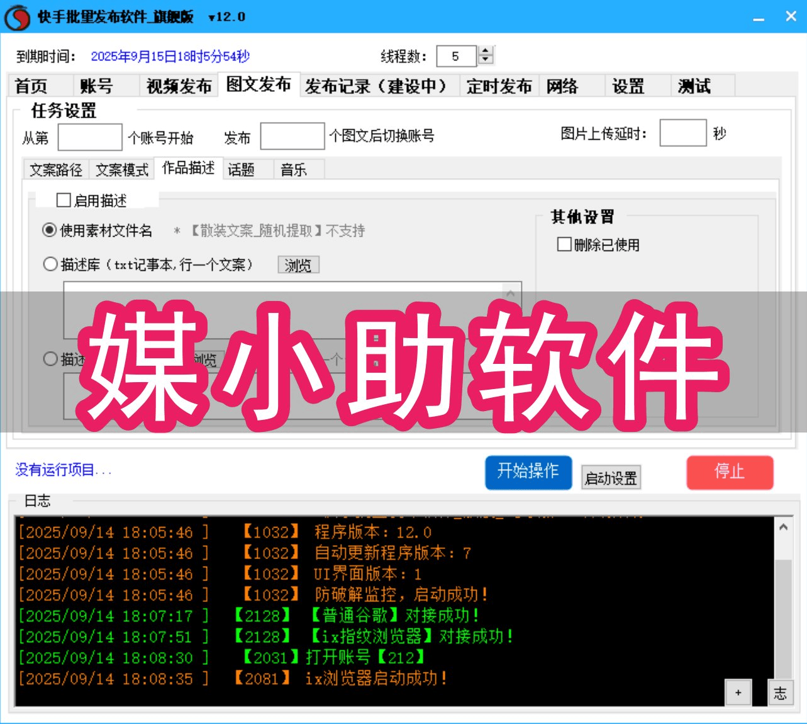Click 浏览 next to the 描述库 option
807x724 pixels.
tap(298, 265)
